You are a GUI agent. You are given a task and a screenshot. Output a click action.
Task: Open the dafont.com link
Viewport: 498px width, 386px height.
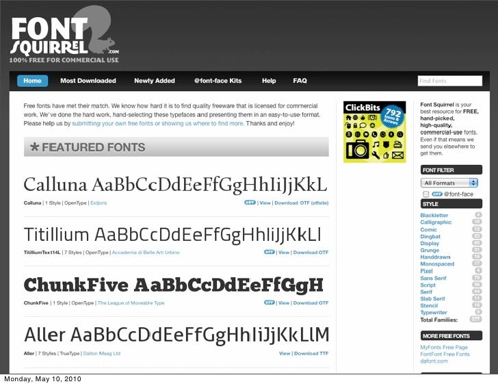(434, 361)
